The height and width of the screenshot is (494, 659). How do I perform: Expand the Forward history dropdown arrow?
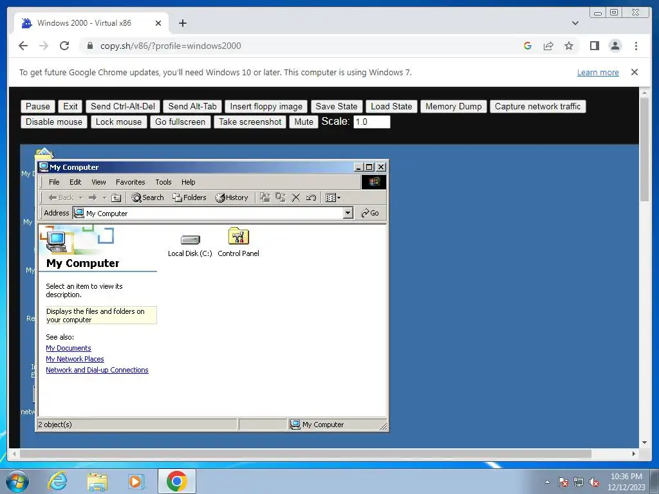105,197
